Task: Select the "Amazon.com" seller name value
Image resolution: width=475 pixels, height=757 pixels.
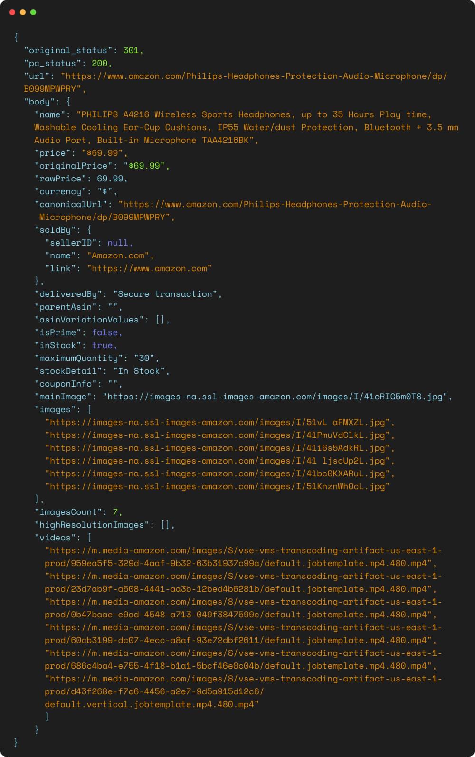Action: coord(118,255)
